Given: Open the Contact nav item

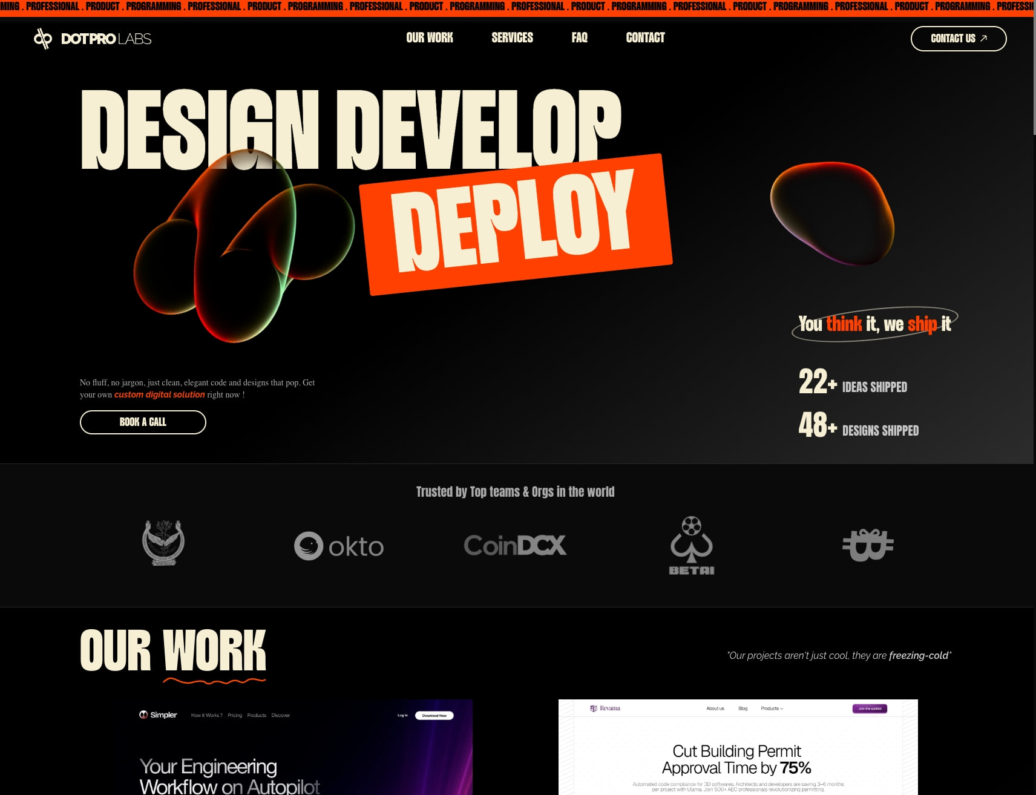Looking at the screenshot, I should coord(646,38).
